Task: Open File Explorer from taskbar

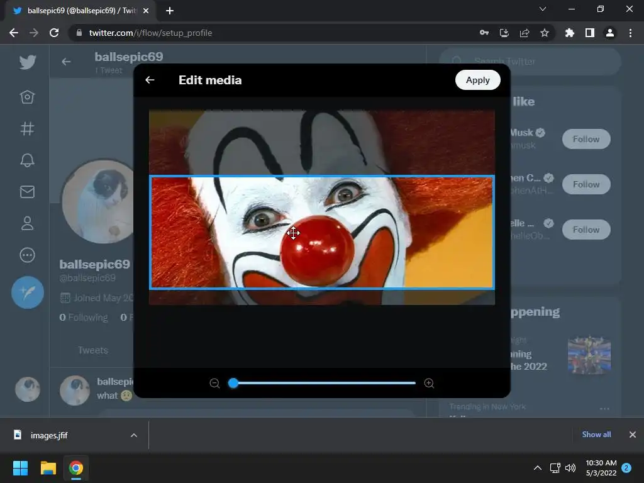Action: click(48, 468)
